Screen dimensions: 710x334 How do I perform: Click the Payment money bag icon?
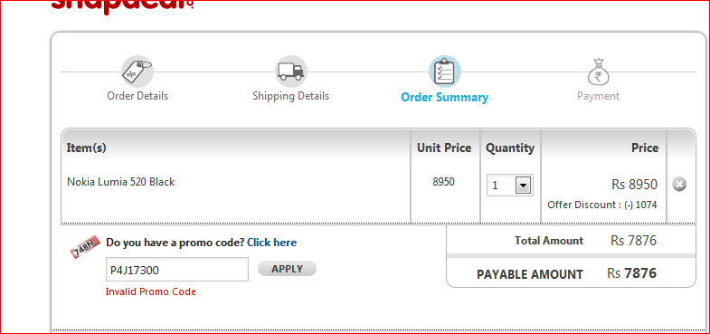[598, 72]
